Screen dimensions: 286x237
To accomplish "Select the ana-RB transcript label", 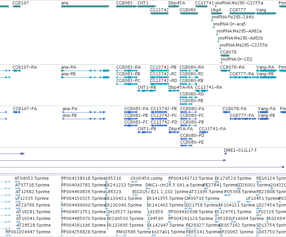I will click(x=69, y=74).
